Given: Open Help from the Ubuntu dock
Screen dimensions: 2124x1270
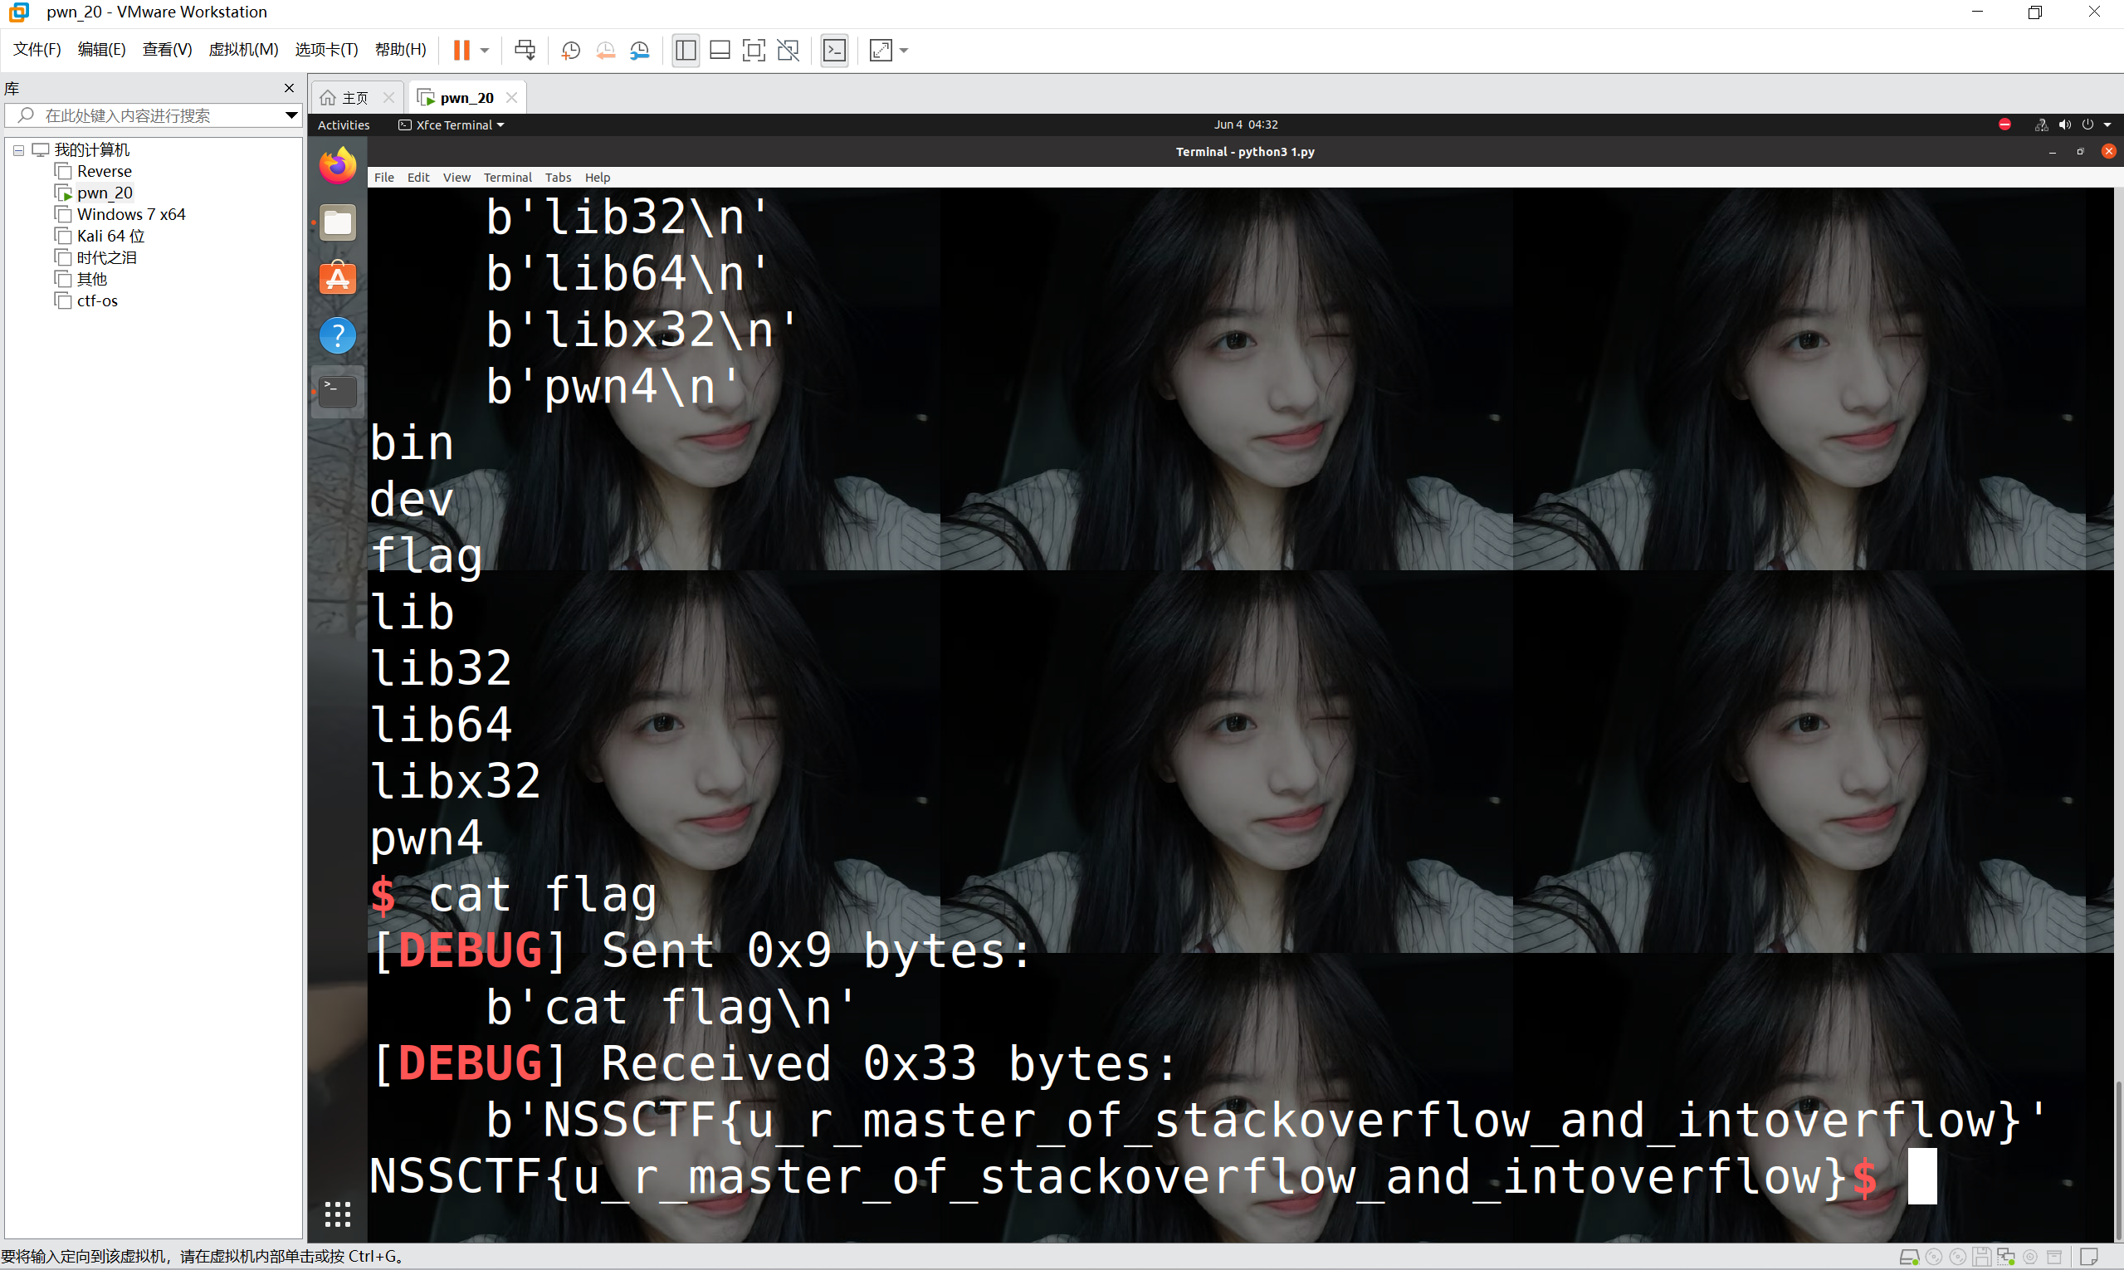Looking at the screenshot, I should 338,335.
